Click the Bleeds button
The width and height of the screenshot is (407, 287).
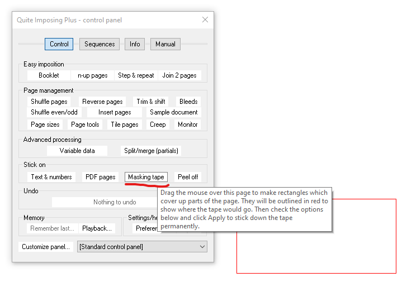(188, 102)
